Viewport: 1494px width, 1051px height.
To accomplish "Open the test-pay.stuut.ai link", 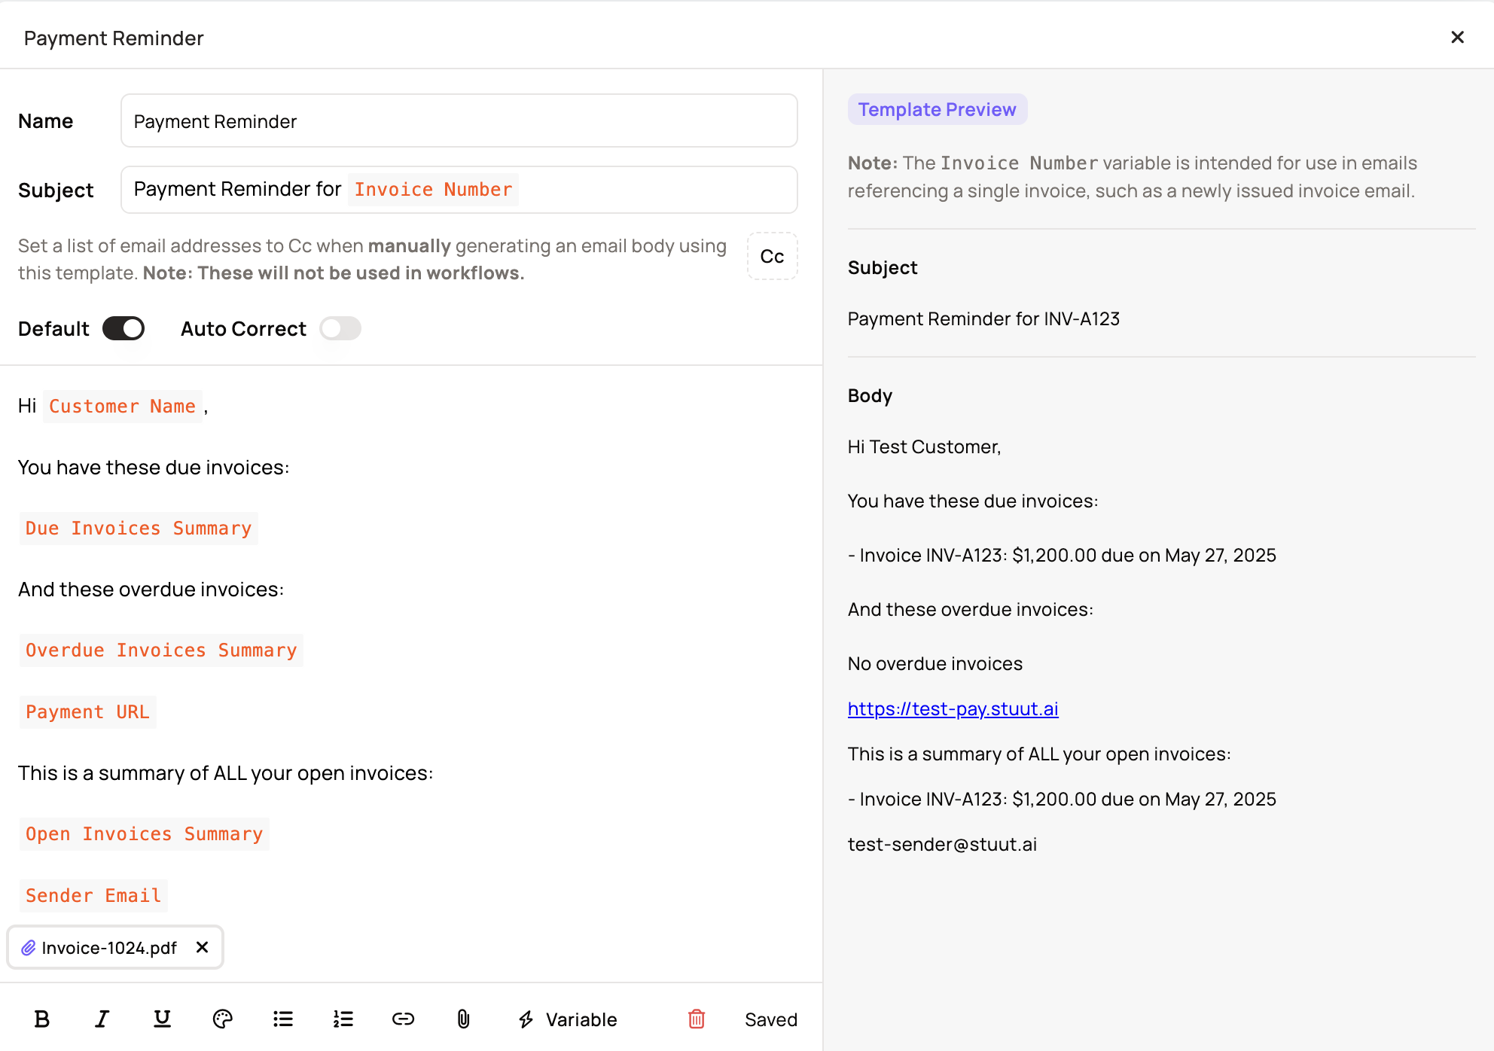I will [x=953, y=709].
